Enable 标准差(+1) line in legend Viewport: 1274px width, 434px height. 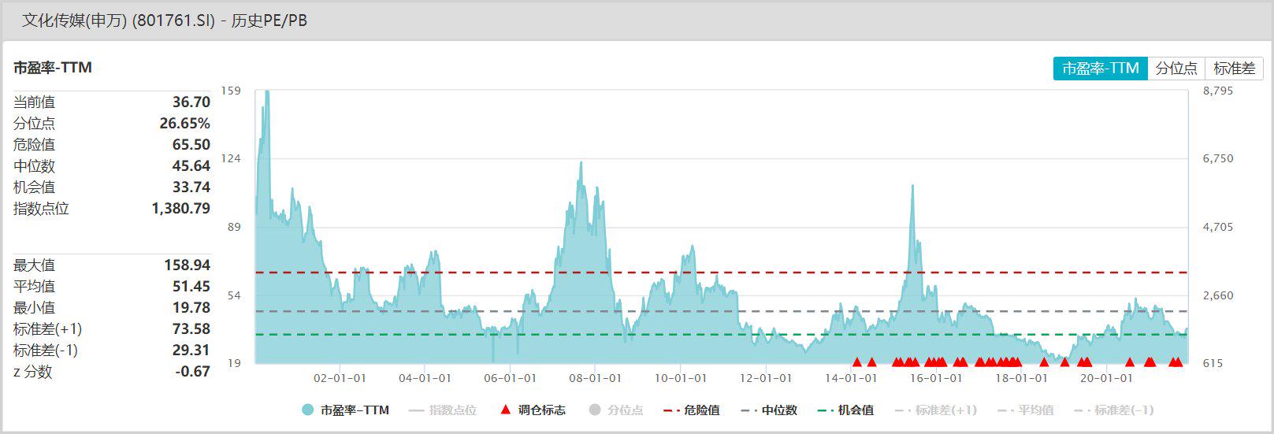pos(936,410)
